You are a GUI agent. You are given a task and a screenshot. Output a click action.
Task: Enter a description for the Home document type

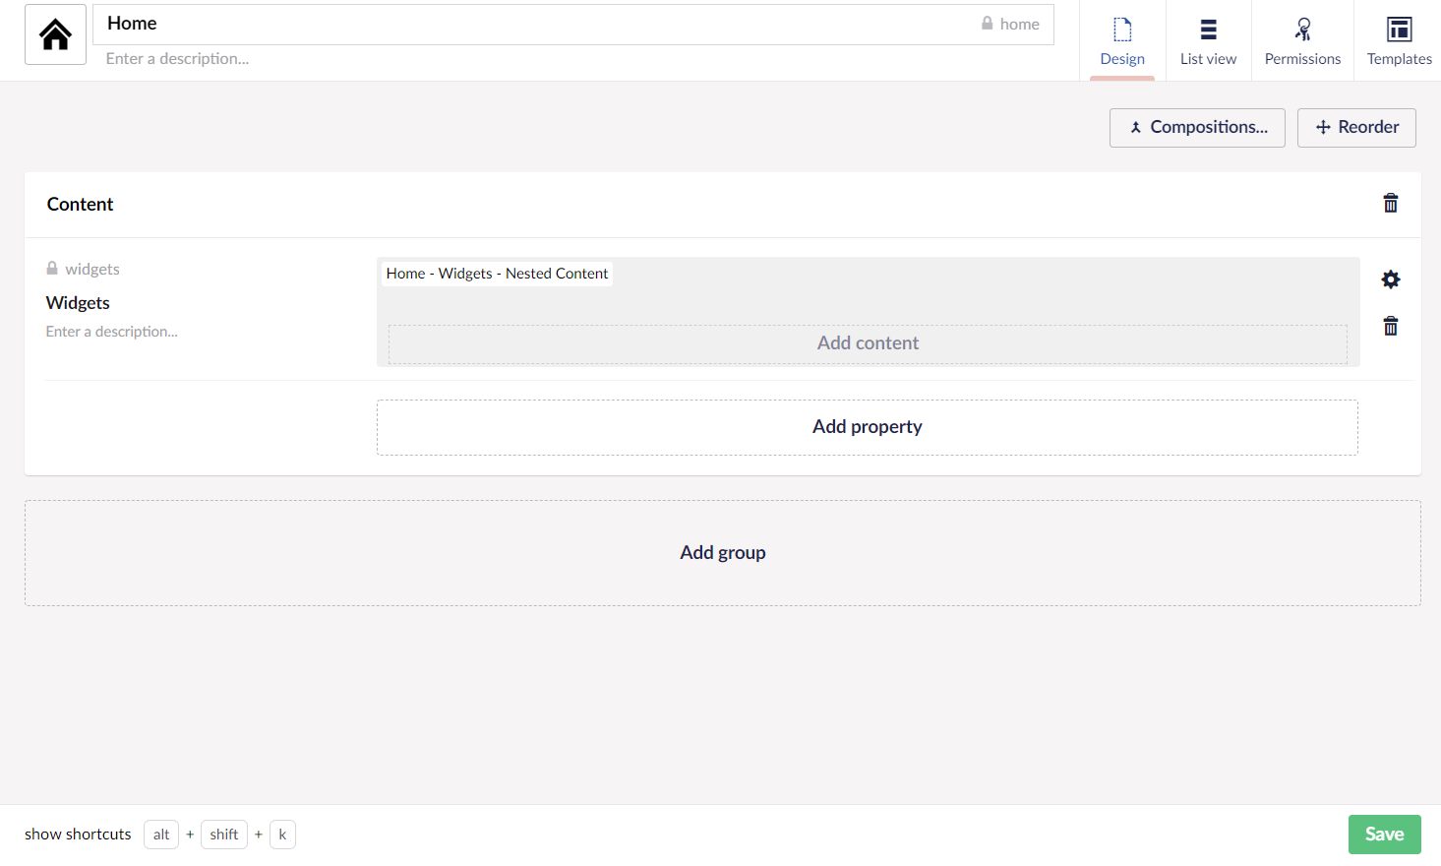(393, 59)
